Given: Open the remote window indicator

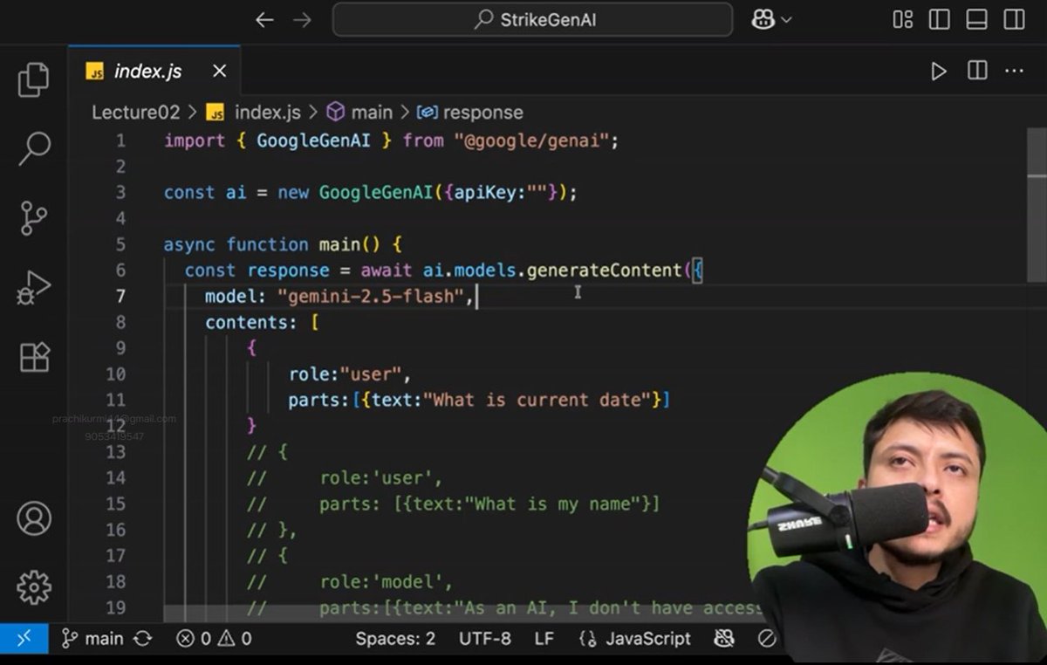Looking at the screenshot, I should click(24, 639).
